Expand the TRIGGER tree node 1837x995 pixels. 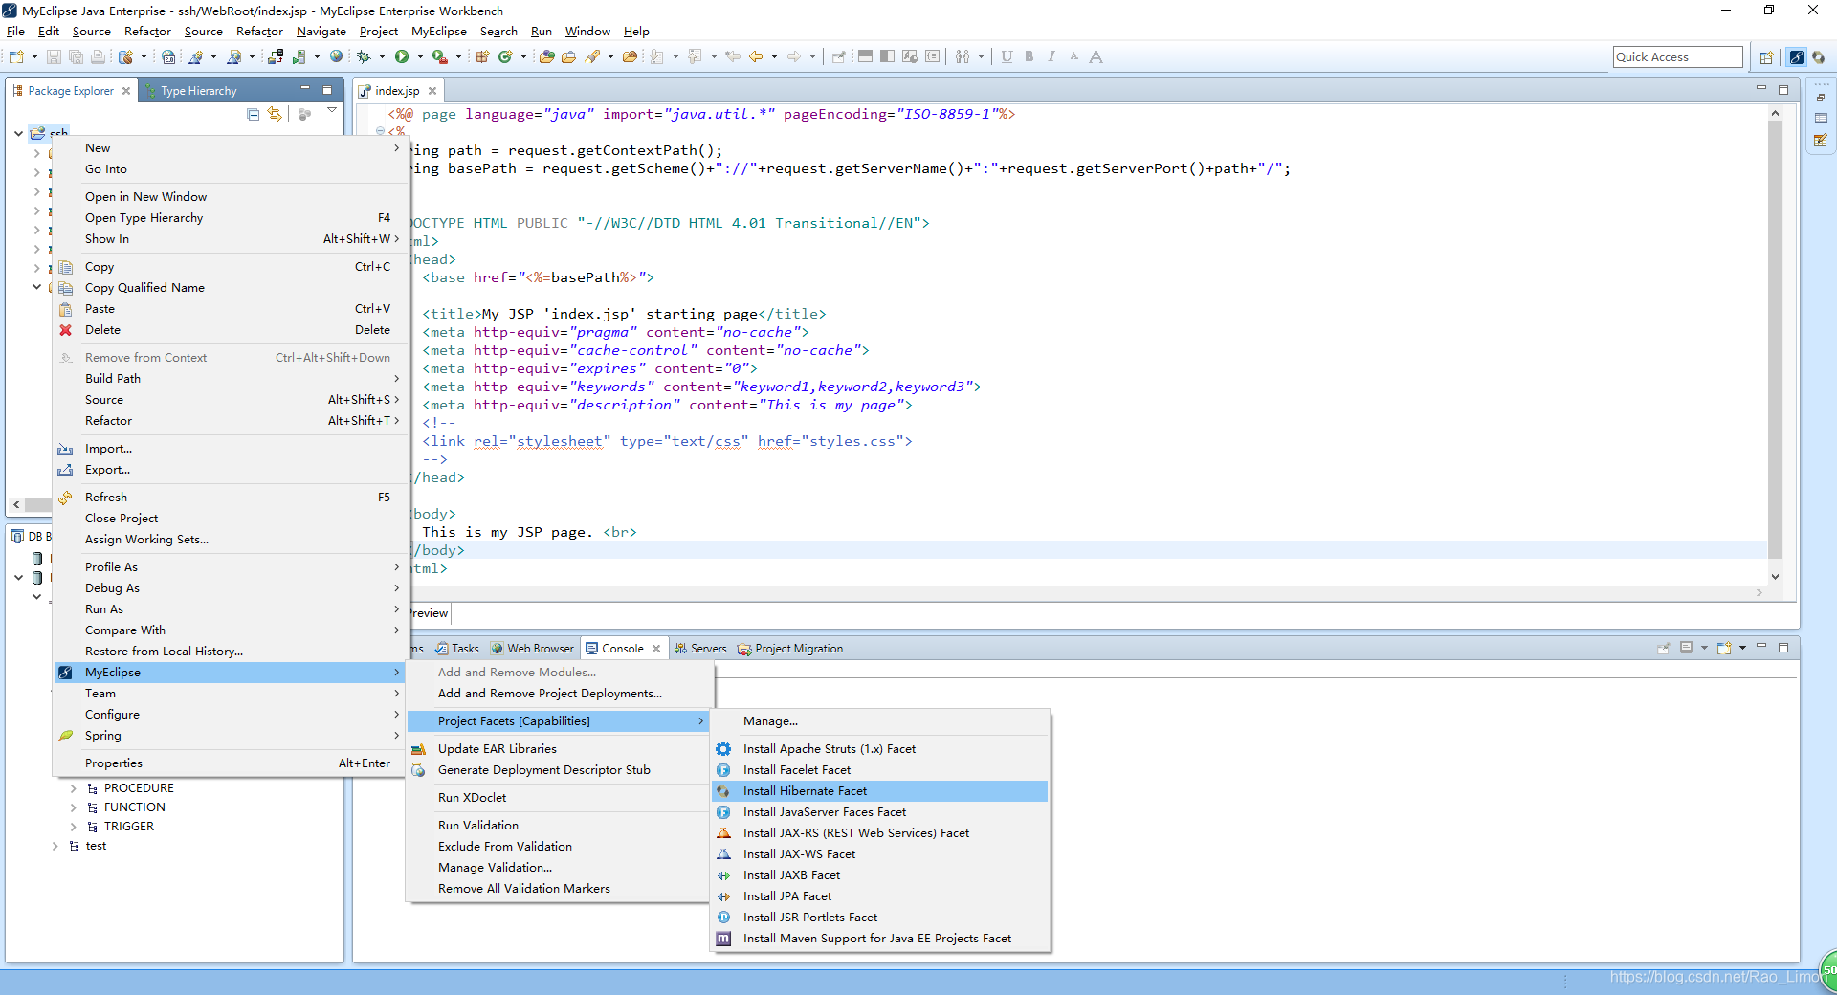74,828
